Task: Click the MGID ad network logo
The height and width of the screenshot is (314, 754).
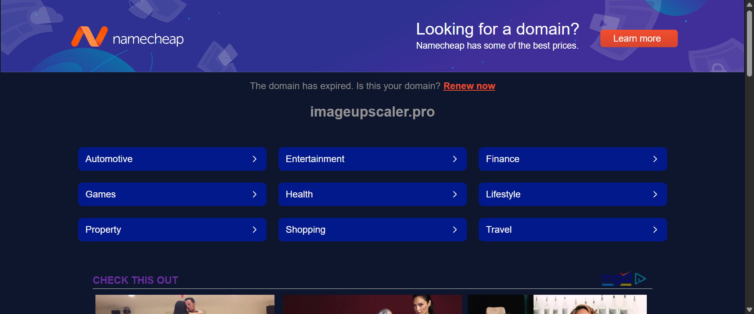Action: pos(617,279)
